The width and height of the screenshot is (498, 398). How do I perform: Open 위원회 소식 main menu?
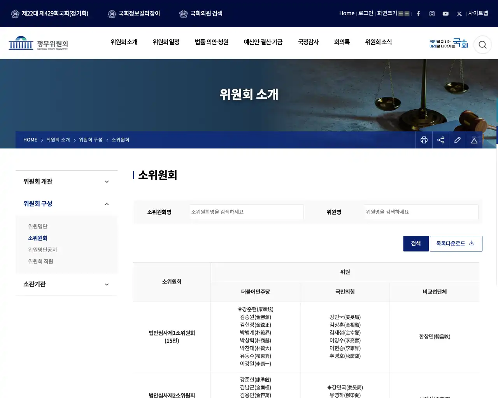(379, 42)
